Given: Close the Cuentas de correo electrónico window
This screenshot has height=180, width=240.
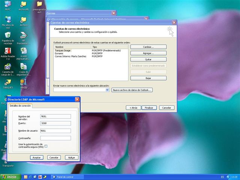Looking at the screenshot, I should pyautogui.click(x=174, y=22).
